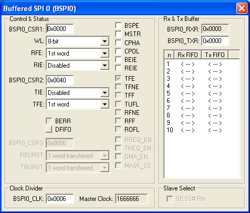Toggle the REIE checkbox
The width and height of the screenshot is (250, 213).
coord(118,68)
